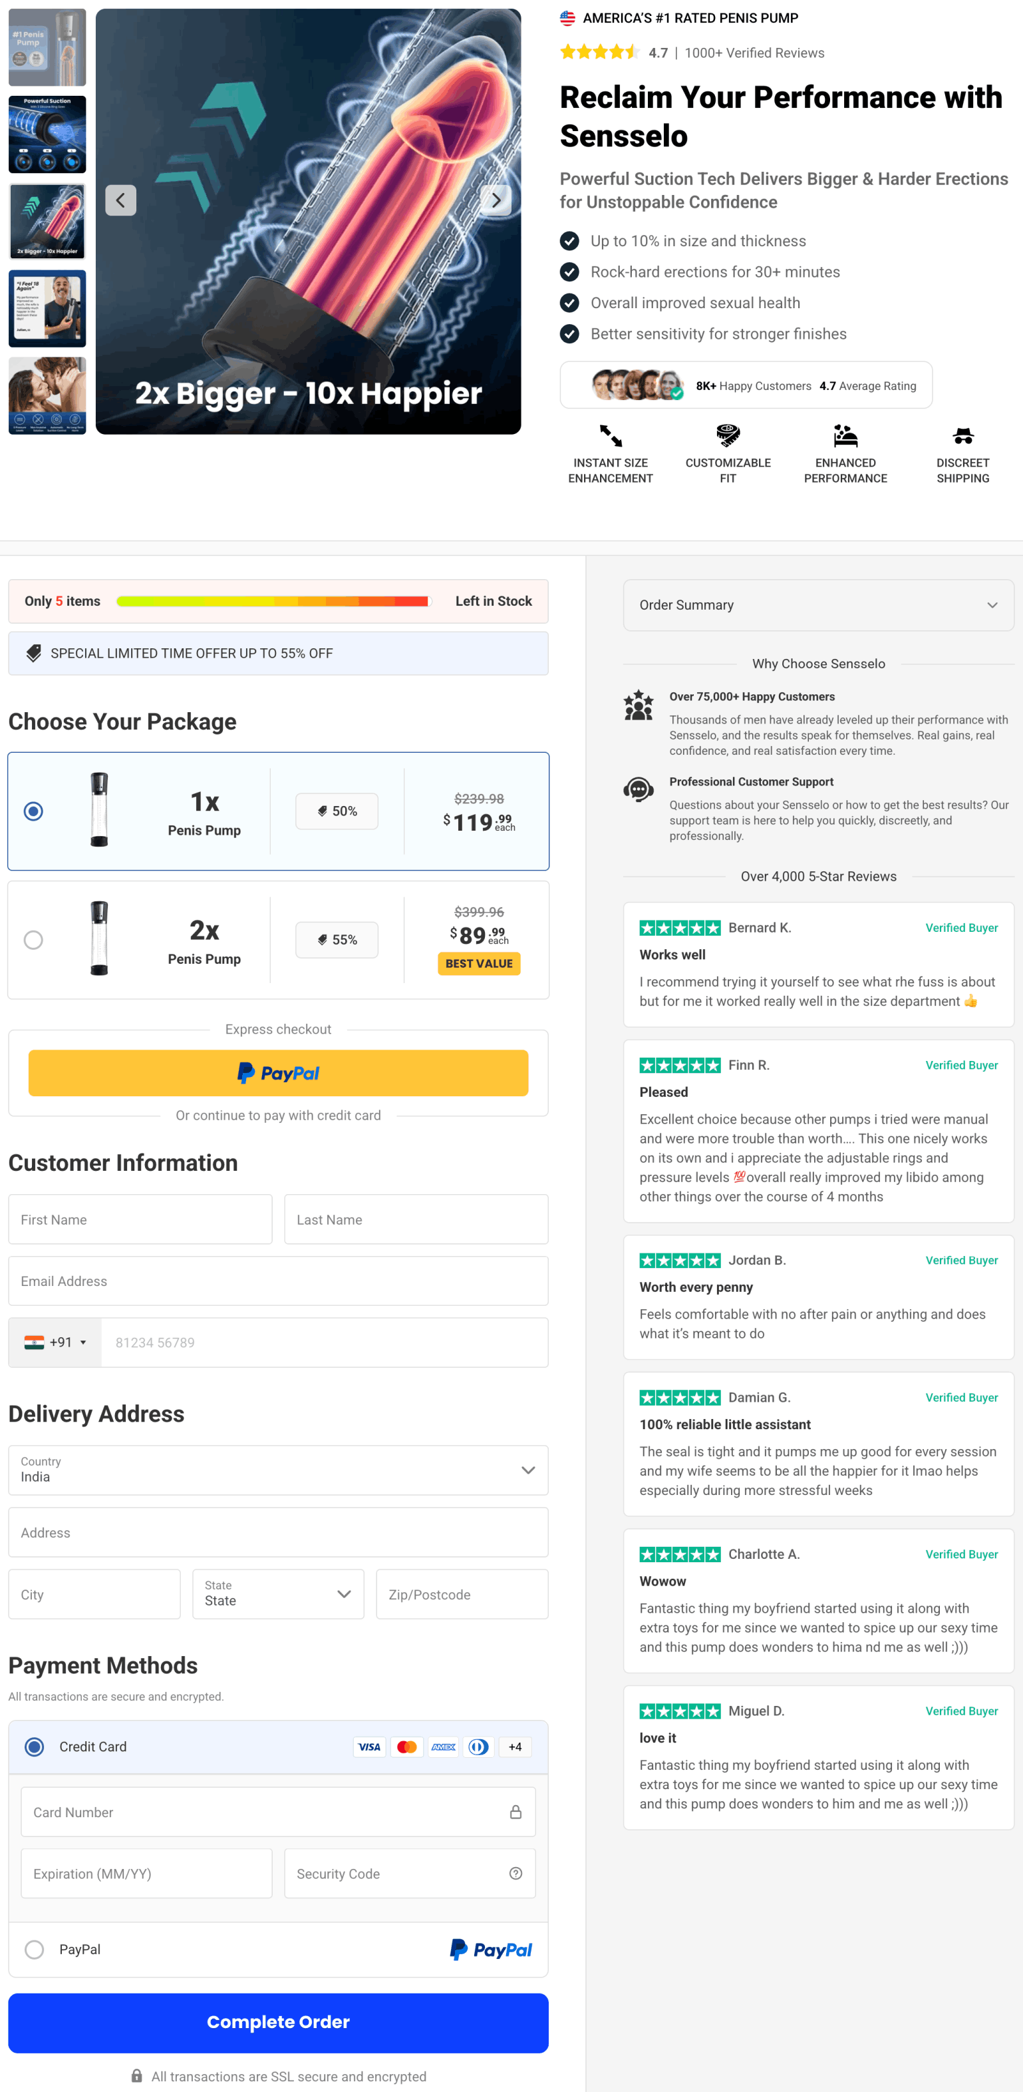Focus the Card Number field
This screenshot has width=1023, height=2092.
coord(278,1812)
